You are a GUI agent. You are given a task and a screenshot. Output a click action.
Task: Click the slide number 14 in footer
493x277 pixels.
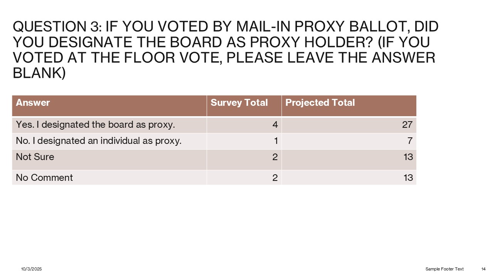483,269
